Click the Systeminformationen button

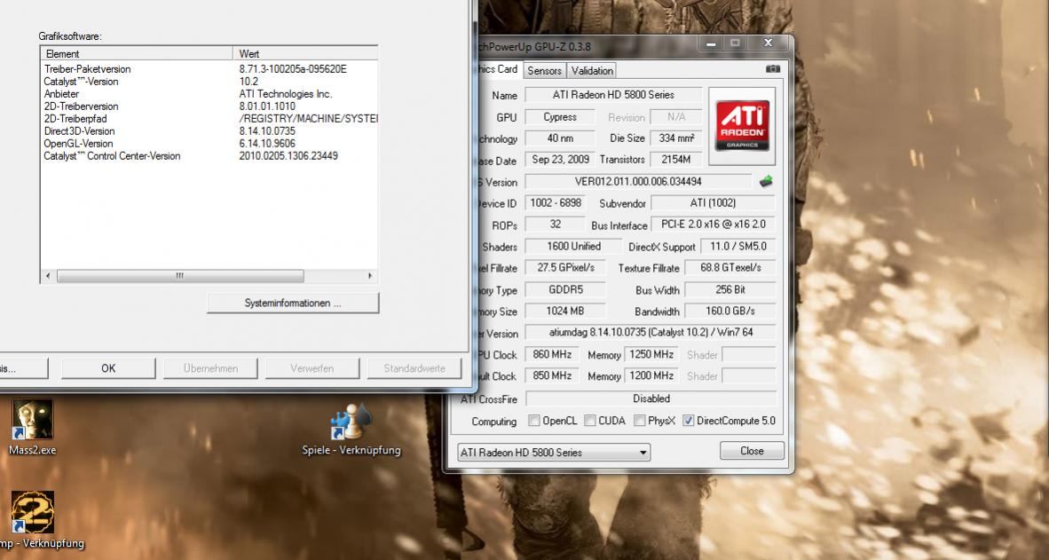coord(293,304)
